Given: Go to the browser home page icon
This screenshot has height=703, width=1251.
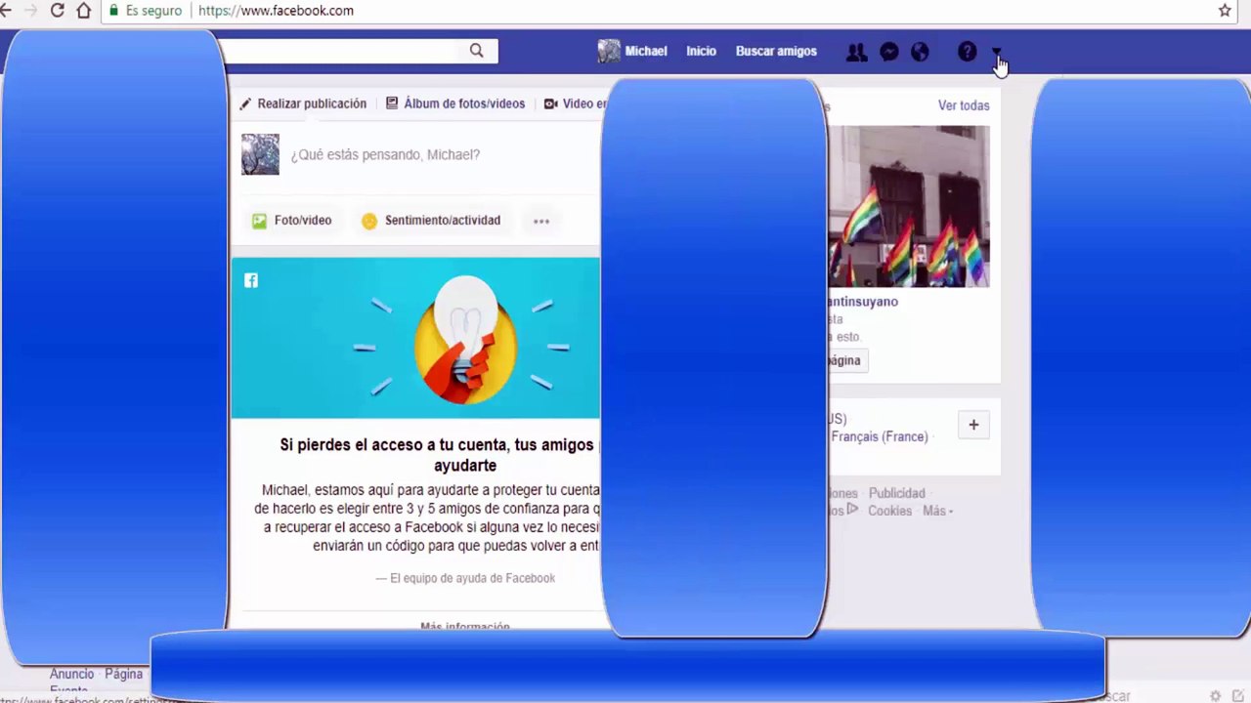Looking at the screenshot, I should pyautogui.click(x=84, y=11).
